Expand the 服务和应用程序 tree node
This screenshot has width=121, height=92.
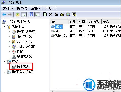4,72
